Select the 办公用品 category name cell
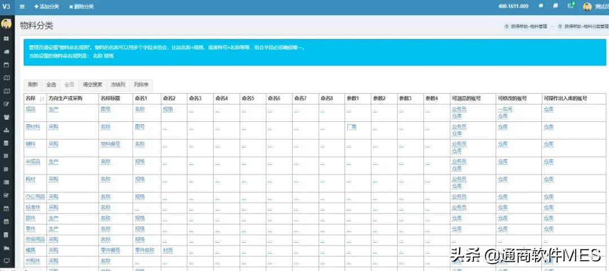Image resolution: width=609 pixels, height=271 pixels. (35, 196)
